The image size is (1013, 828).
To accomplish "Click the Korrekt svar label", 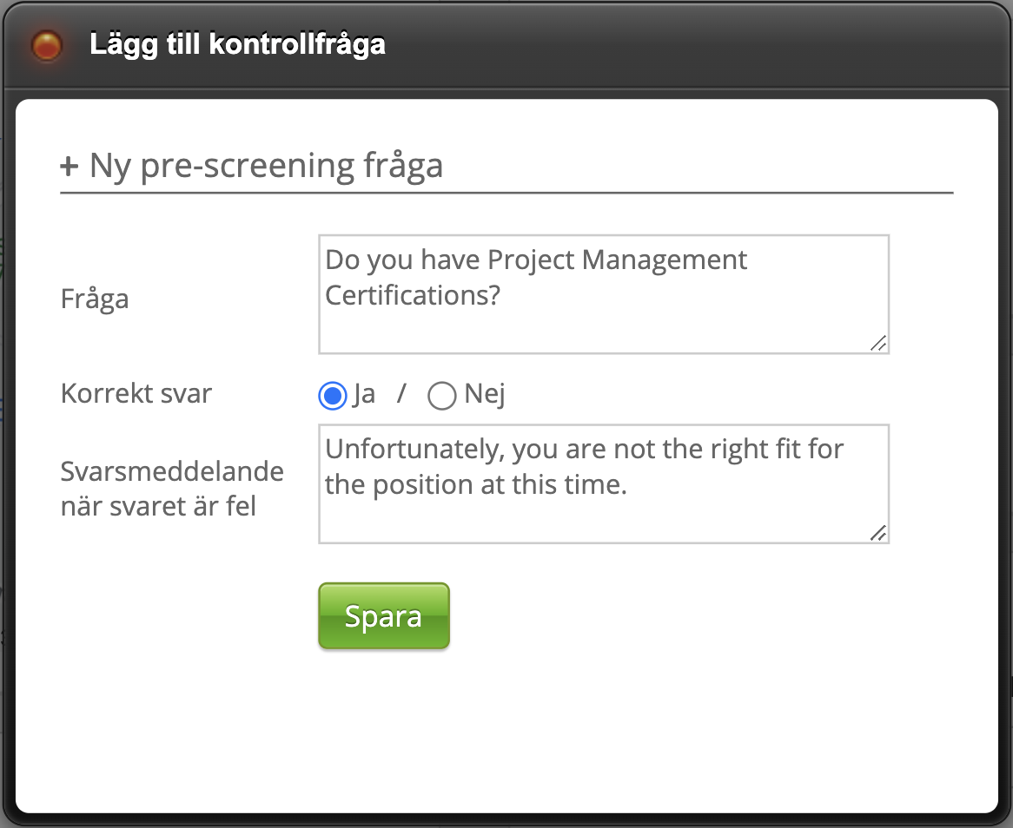I will click(x=136, y=393).
